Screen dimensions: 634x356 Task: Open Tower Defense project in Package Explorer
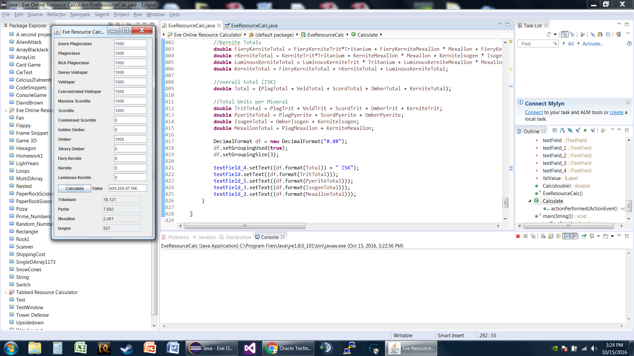[x=32, y=315]
